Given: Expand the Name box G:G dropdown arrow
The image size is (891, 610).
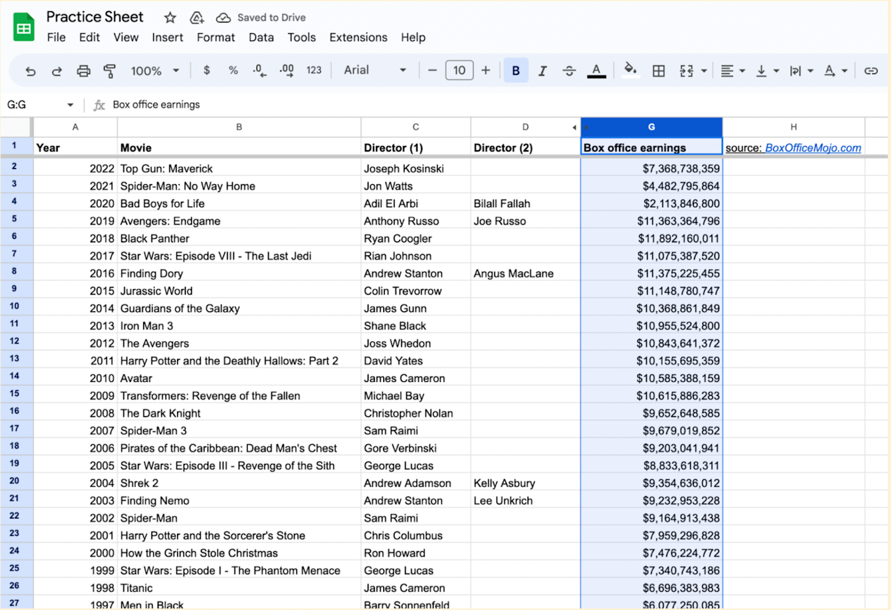Looking at the screenshot, I should coord(70,105).
